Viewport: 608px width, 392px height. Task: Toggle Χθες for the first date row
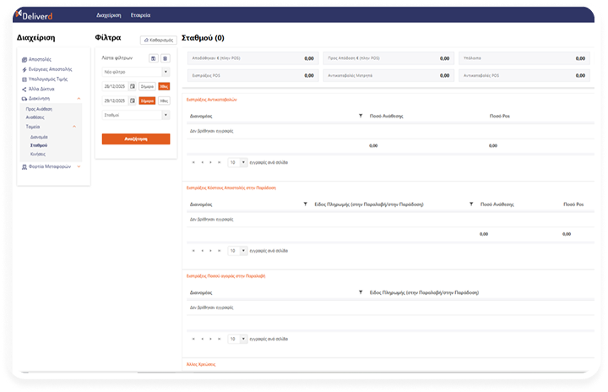click(164, 86)
